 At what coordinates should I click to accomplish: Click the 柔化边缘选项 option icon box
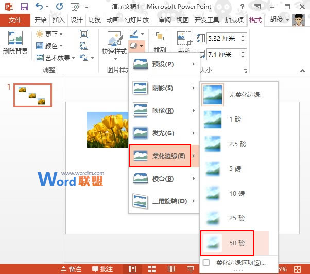point(206,262)
